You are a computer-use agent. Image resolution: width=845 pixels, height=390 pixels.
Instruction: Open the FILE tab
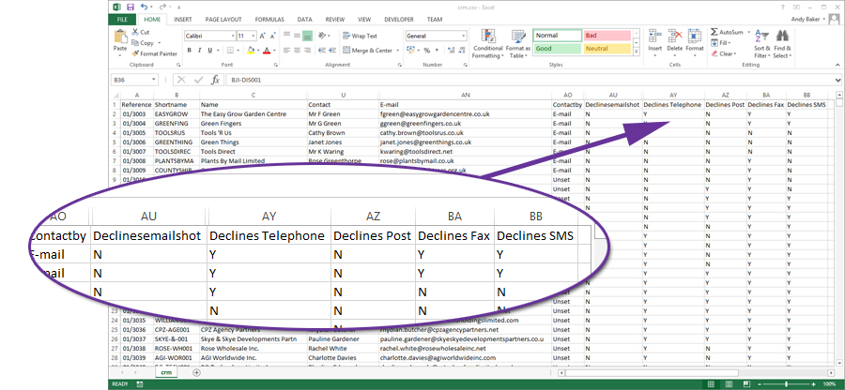click(x=122, y=20)
